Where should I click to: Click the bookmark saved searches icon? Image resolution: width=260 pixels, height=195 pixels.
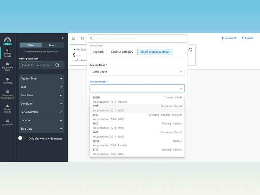[74, 38]
